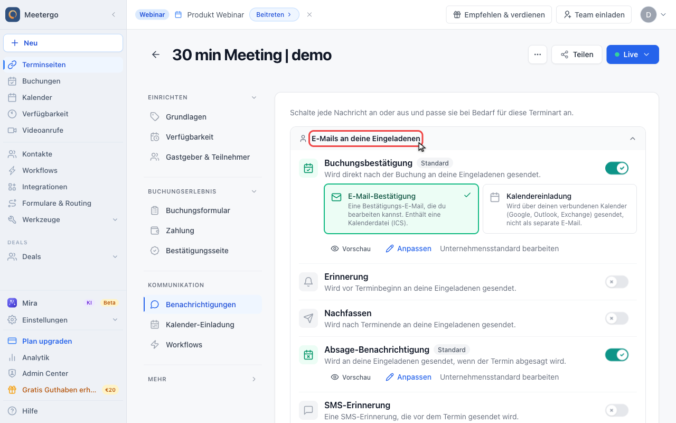Open Workflows under Kommunikation
The height and width of the screenshot is (423, 676).
coord(203,345)
